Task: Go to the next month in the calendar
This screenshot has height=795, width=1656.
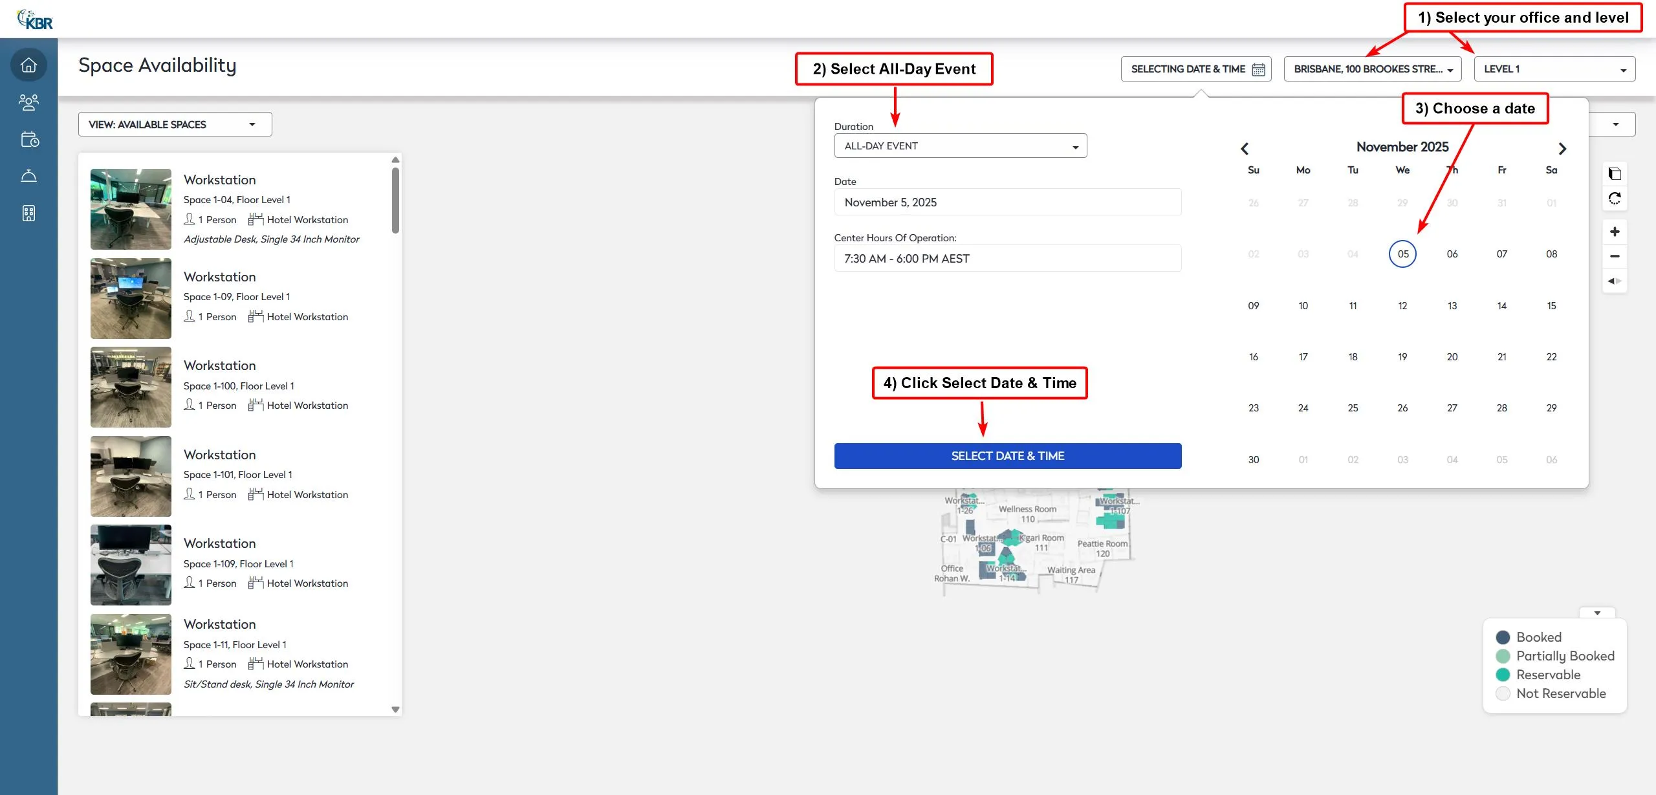Action: click(1562, 149)
